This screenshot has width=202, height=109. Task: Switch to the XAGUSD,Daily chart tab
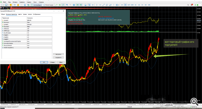133,104
